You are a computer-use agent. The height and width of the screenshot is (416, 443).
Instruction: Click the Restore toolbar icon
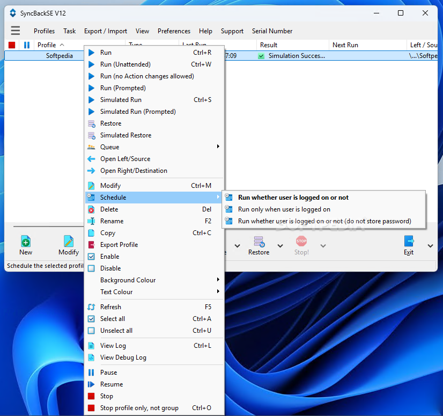(x=259, y=245)
